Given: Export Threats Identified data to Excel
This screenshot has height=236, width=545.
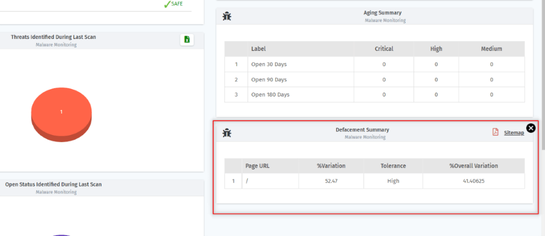Looking at the screenshot, I should (187, 39).
